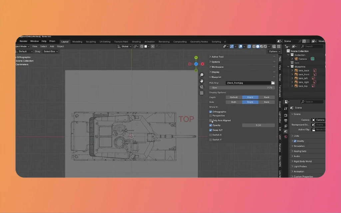Click the new scene icon in top bar

pyautogui.click(x=304, y=41)
